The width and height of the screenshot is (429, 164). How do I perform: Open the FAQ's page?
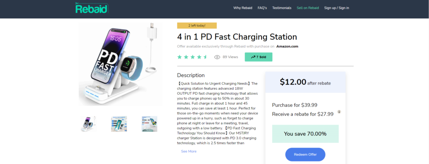262,8
